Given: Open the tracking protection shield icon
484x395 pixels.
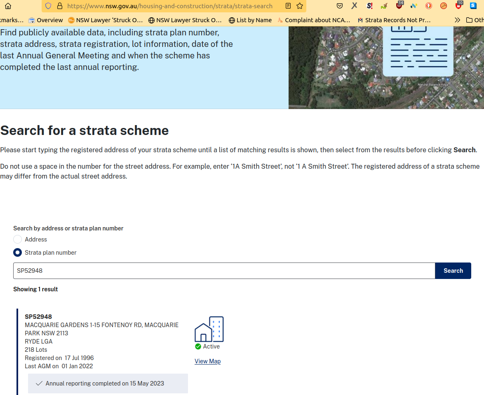Looking at the screenshot, I should pyautogui.click(x=48, y=6).
